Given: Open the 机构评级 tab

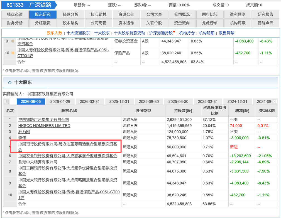Looking at the screenshot, I should 238,23.
